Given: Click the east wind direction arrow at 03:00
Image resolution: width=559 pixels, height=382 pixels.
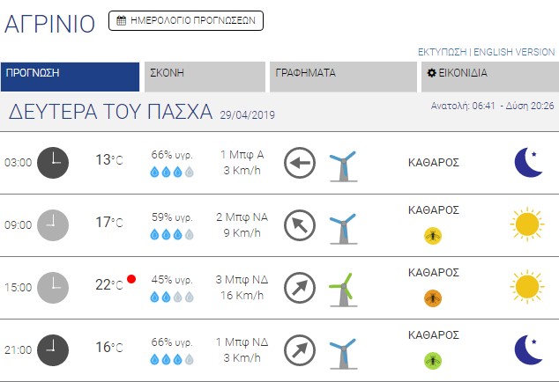Looking at the screenshot, I should 300,163.
